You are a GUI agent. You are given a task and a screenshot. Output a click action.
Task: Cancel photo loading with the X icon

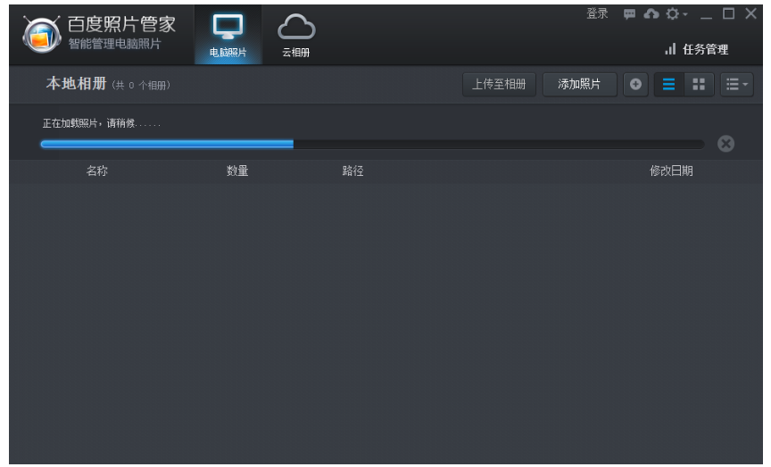point(725,144)
